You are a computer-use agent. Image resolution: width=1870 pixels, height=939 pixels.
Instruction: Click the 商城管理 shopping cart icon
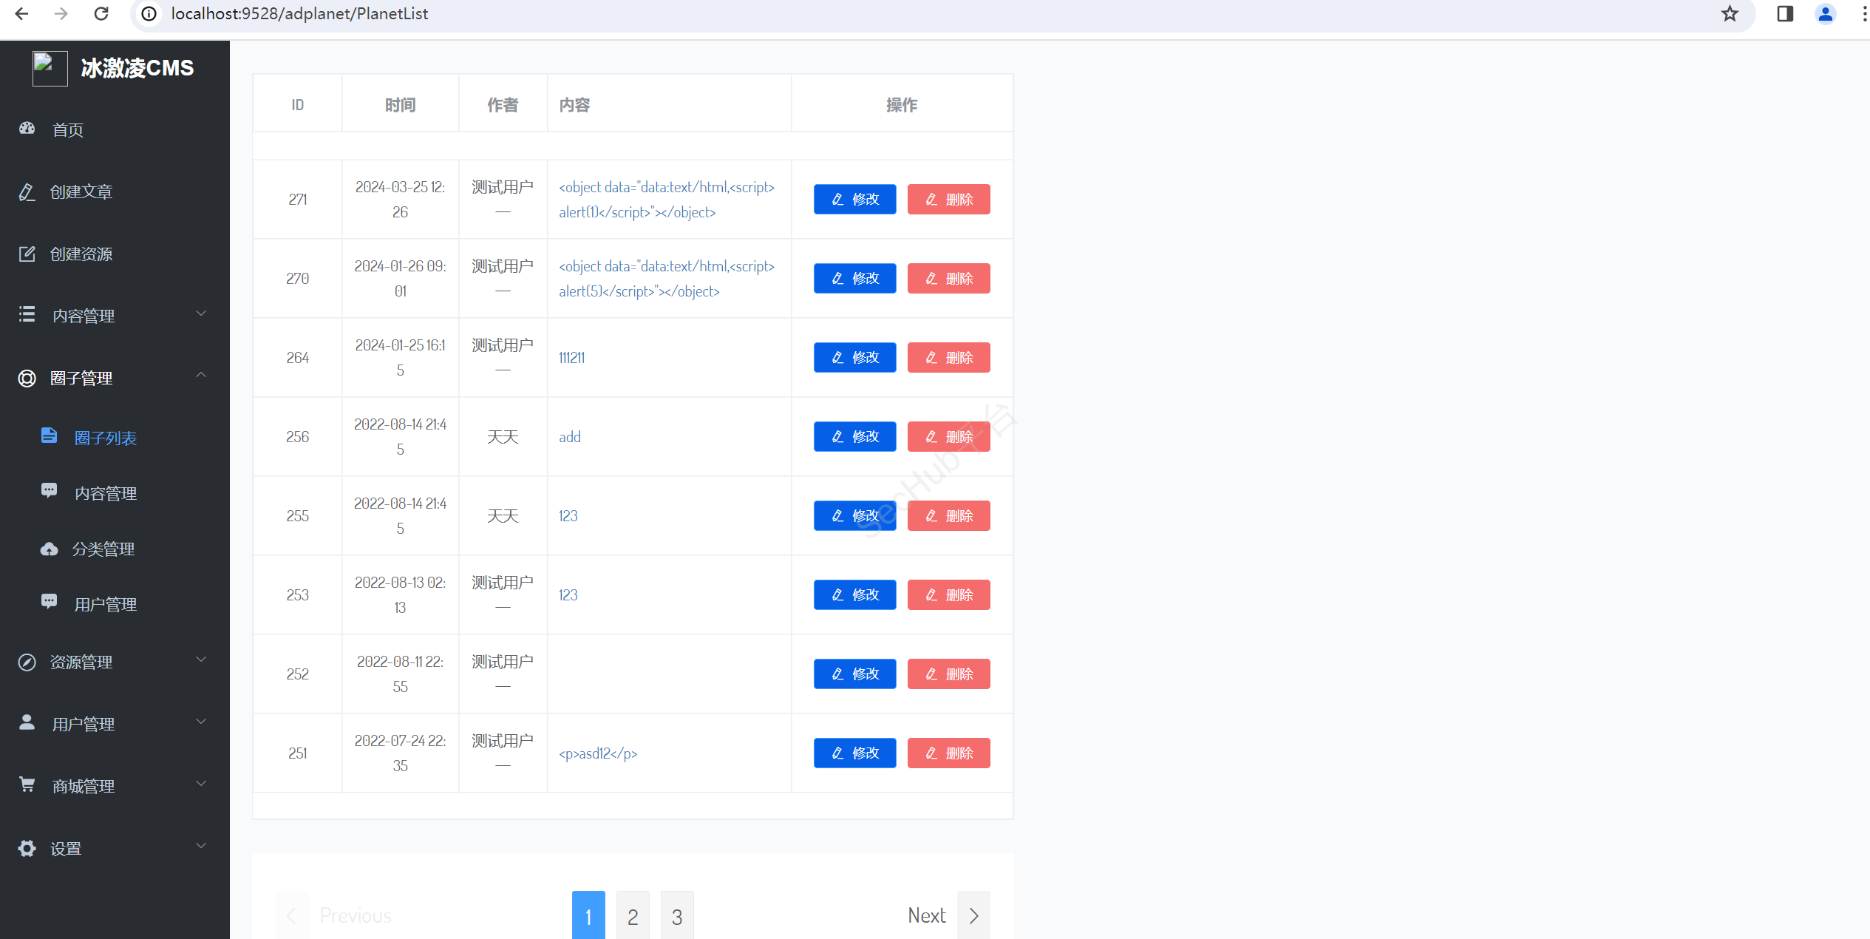[27, 784]
